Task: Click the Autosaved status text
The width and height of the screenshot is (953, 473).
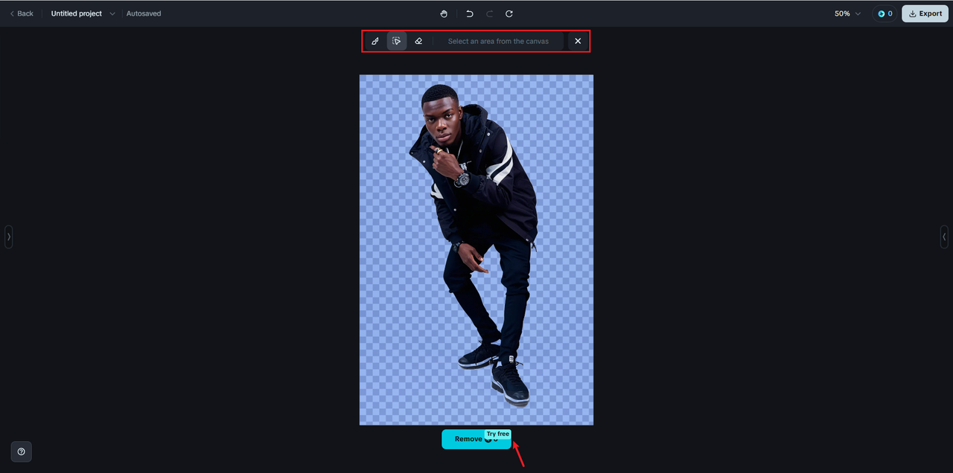Action: click(x=144, y=13)
